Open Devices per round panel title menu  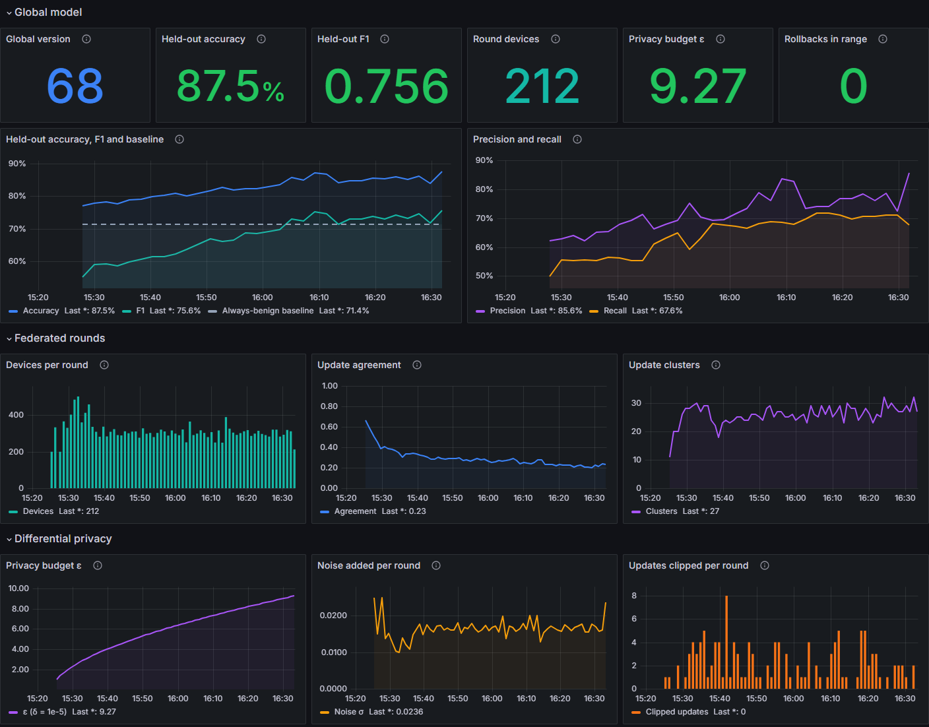coord(47,365)
